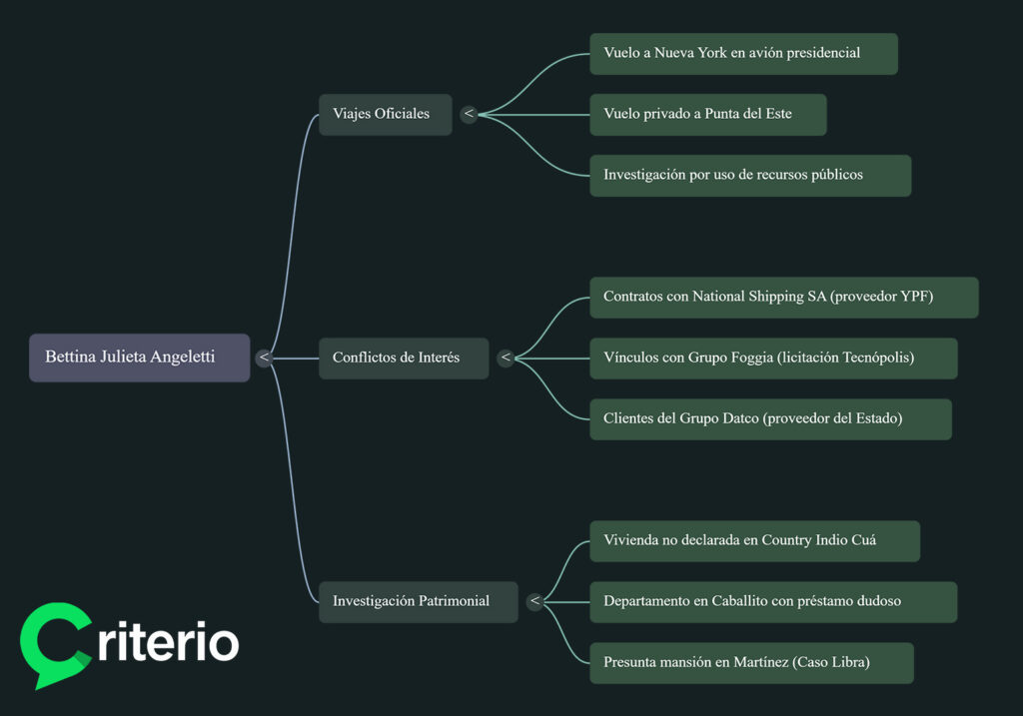Click Vínculos con Grupo Foggia node
The width and height of the screenshot is (1023, 716).
(774, 358)
